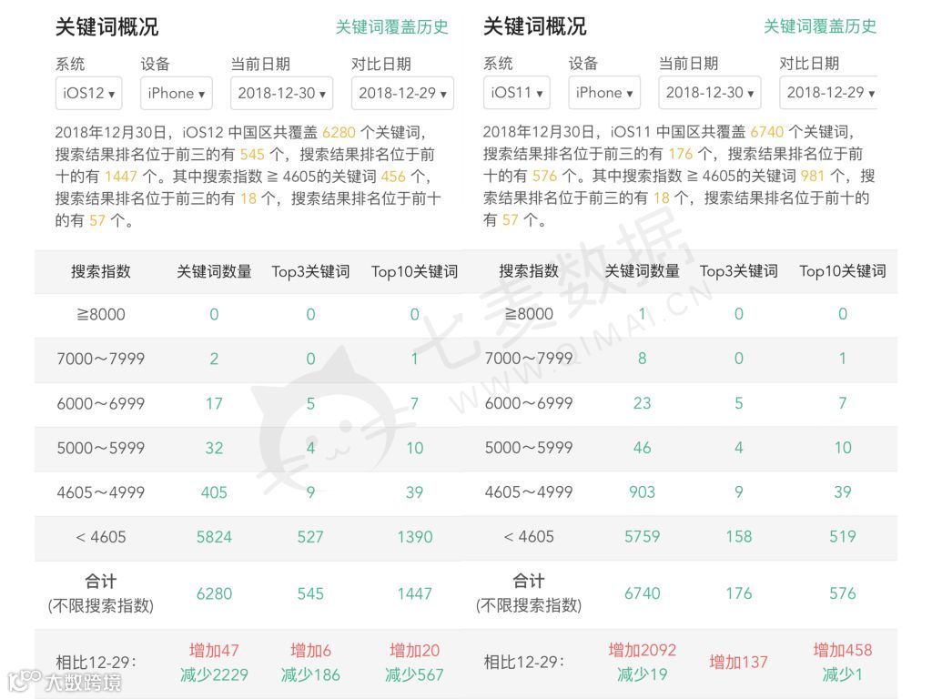The width and height of the screenshot is (932, 699).
Task: Click 增加458 change value
Action: (843, 650)
